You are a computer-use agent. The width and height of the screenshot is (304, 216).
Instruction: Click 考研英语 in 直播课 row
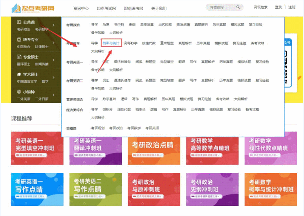click(x=152, y=128)
